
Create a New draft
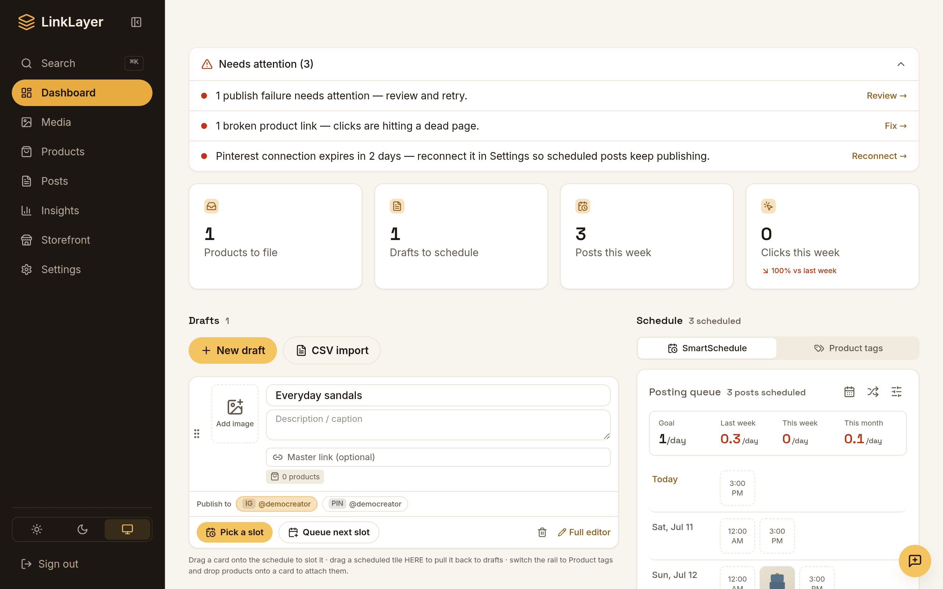tap(233, 350)
